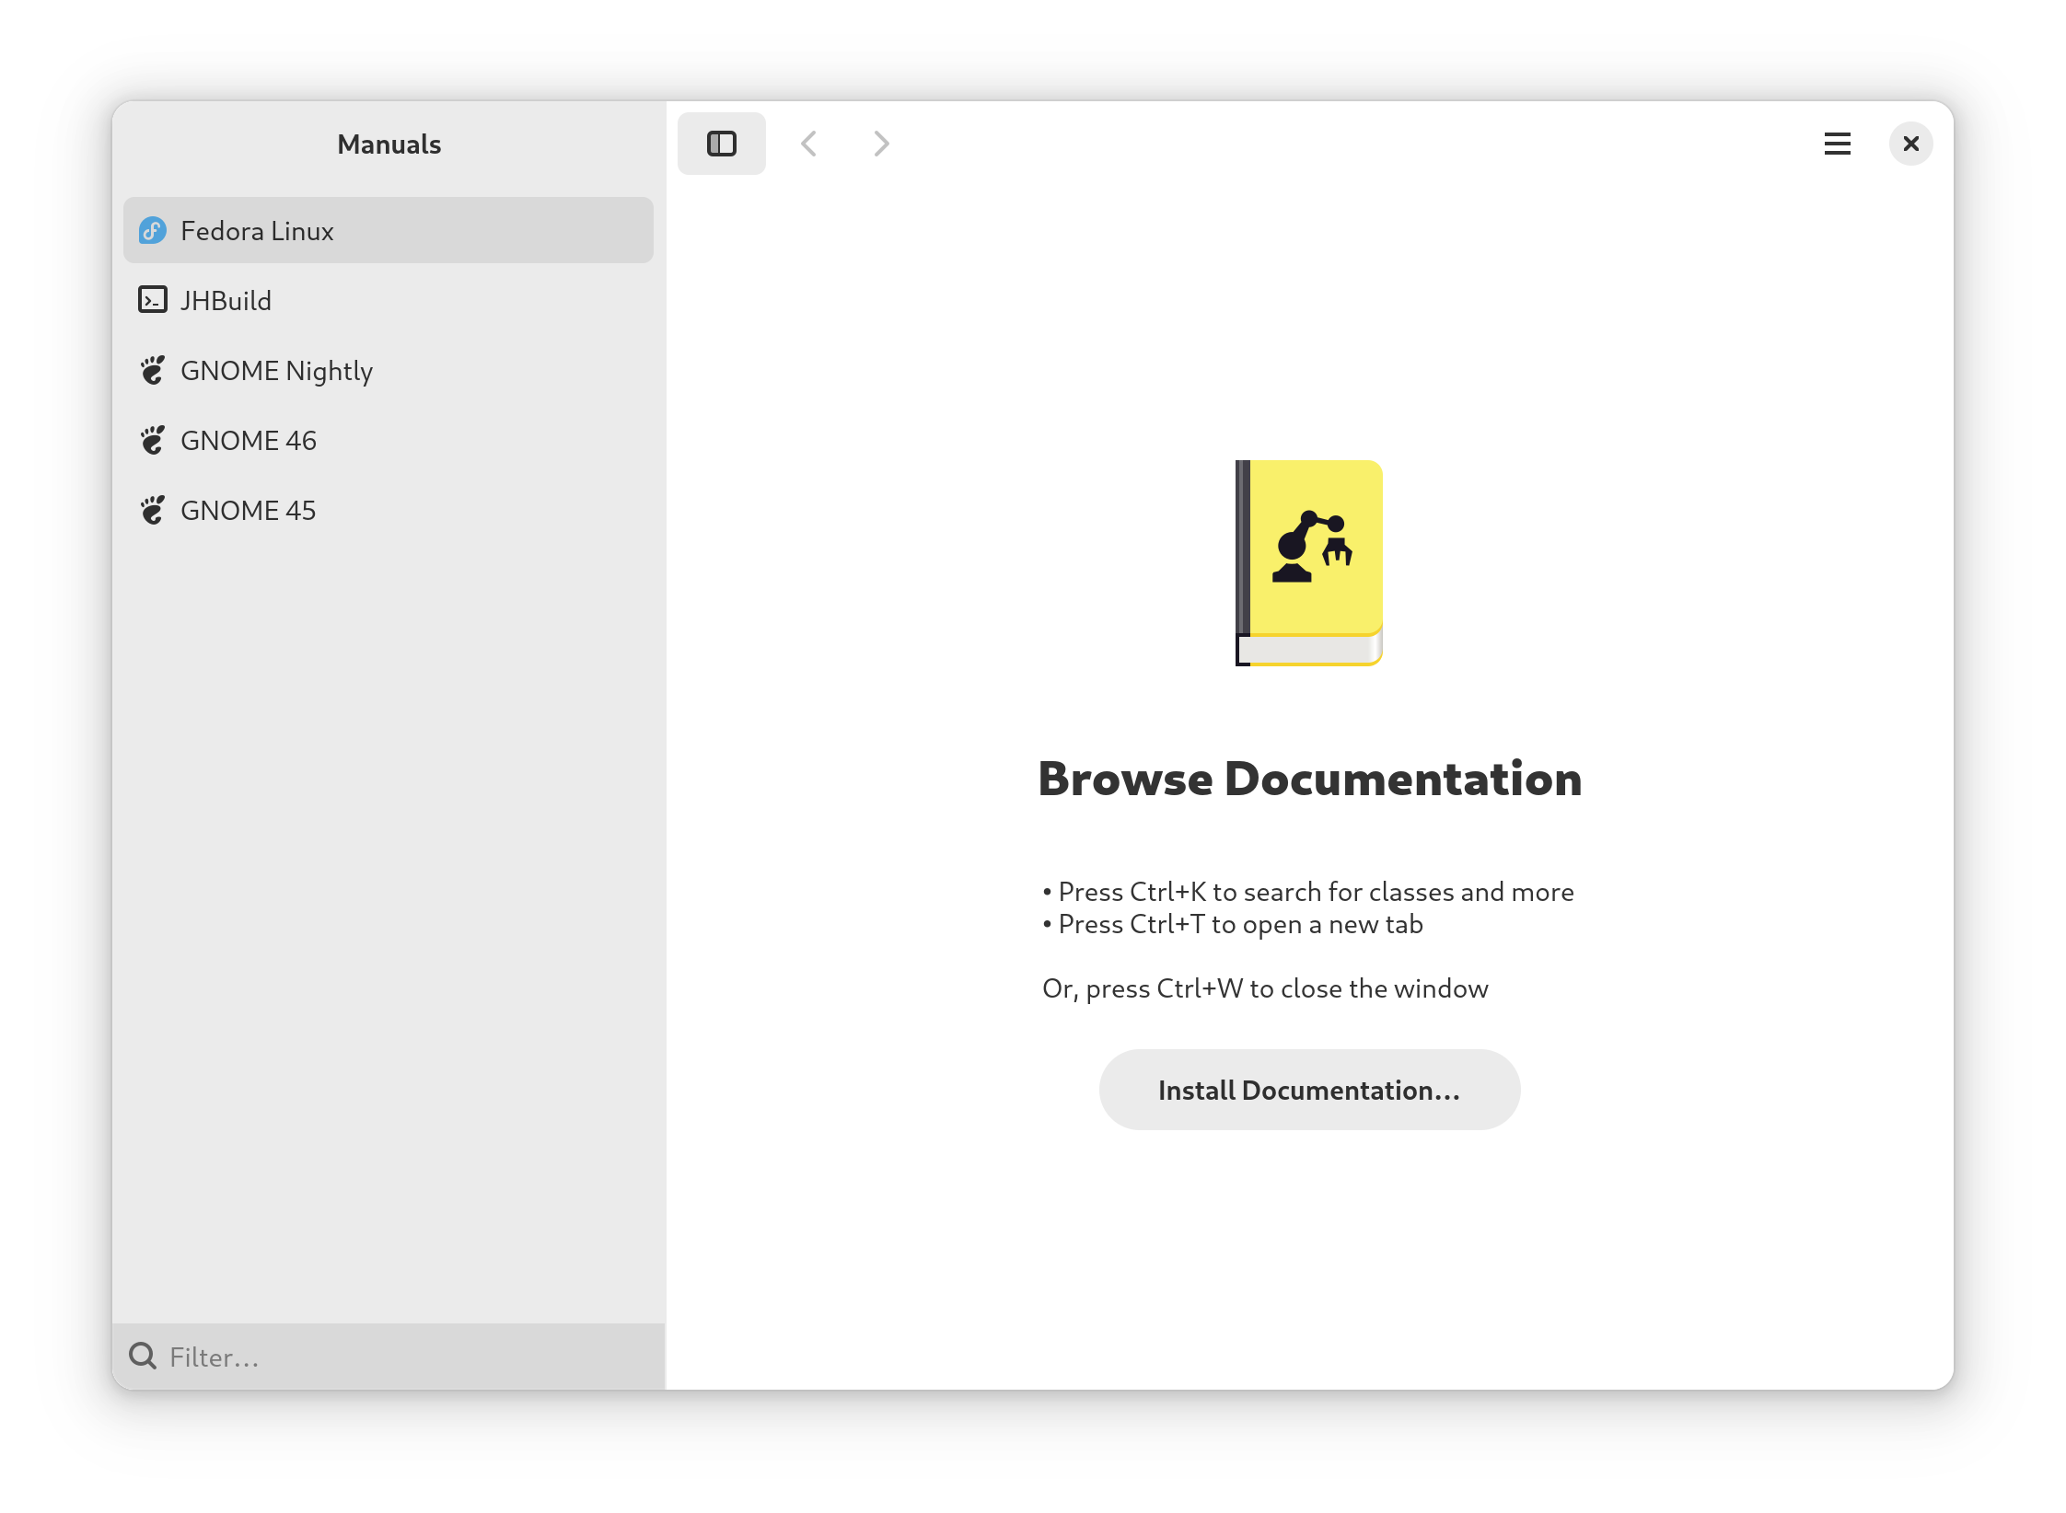Screen dimensions: 2066x1513
Task: Click the Install Documentation button
Action: point(1308,1090)
